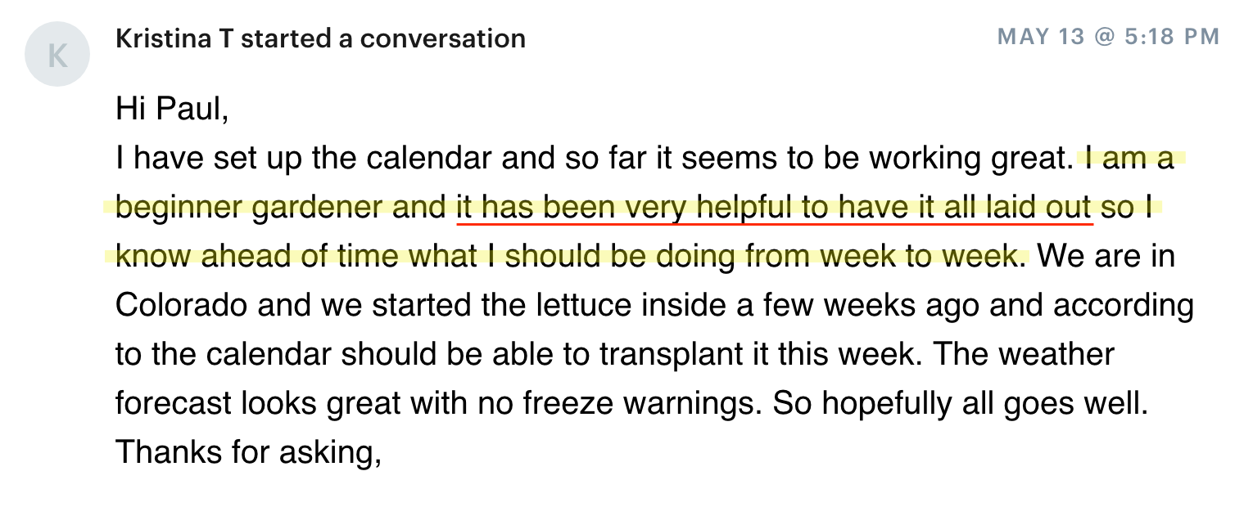Click the highlighted 'beginner gardener' words

pos(251,207)
